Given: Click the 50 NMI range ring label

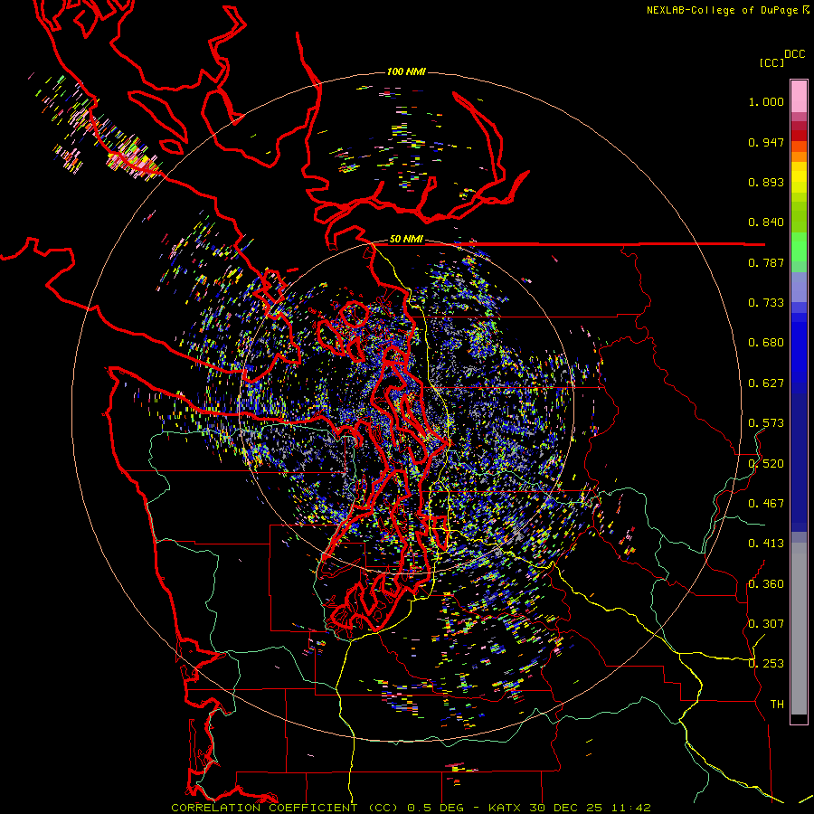Looking at the screenshot, I should click(x=406, y=239).
